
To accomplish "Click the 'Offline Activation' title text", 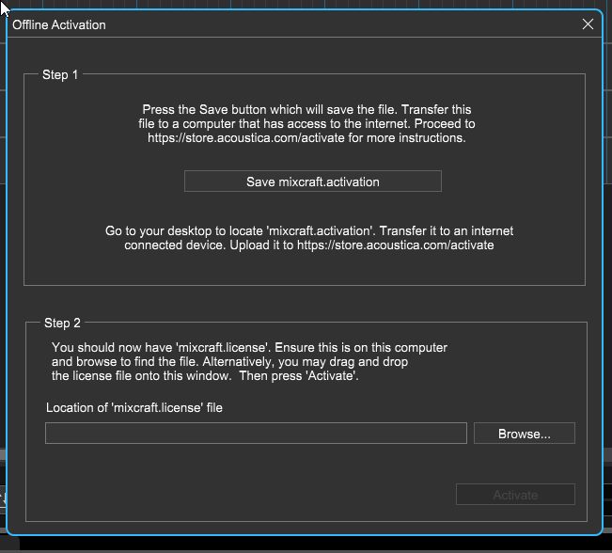I will click(x=59, y=24).
